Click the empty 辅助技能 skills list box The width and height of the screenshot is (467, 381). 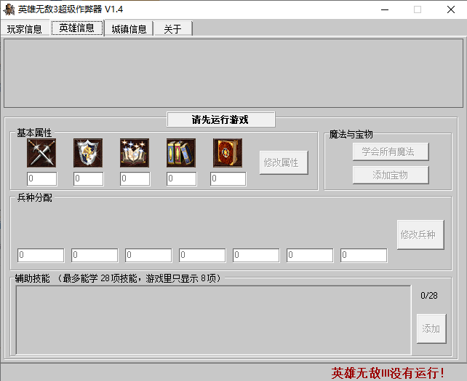[213, 320]
